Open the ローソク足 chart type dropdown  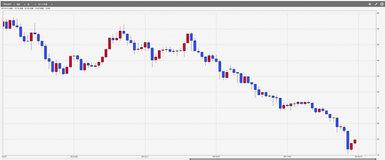tap(45, 5)
